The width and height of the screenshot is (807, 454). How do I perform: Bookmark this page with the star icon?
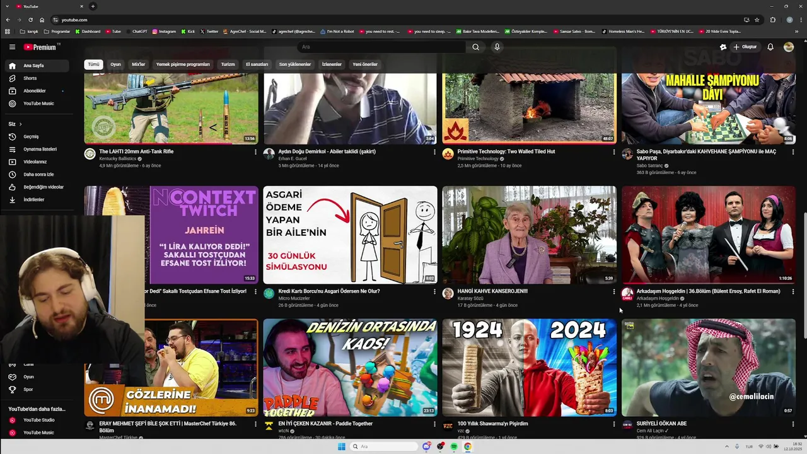757,20
